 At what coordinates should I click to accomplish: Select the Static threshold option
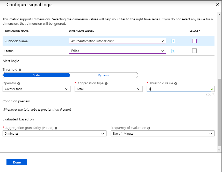37,75
